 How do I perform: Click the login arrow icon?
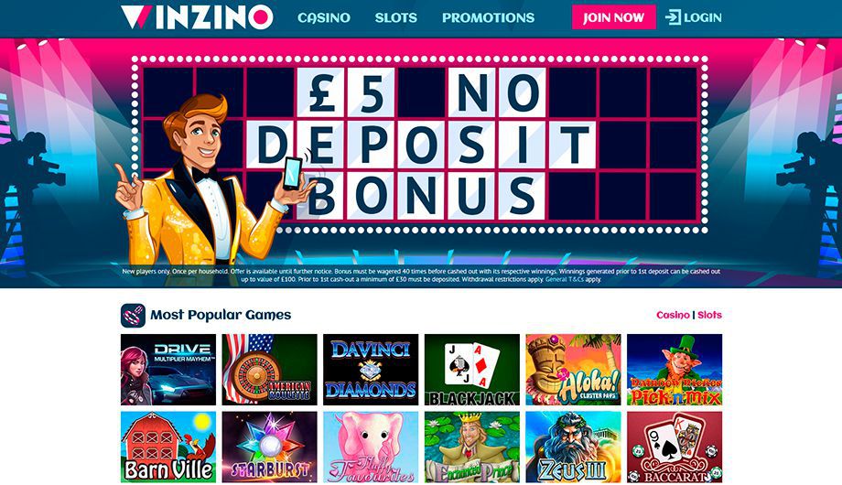[673, 17]
